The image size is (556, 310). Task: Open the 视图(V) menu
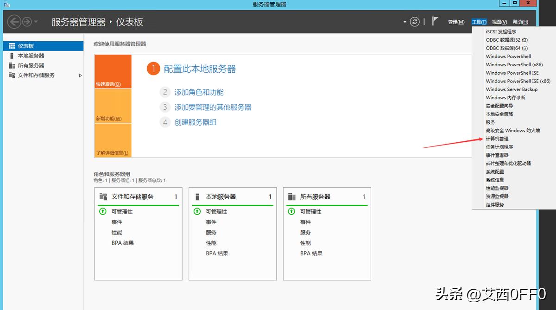[x=499, y=22]
